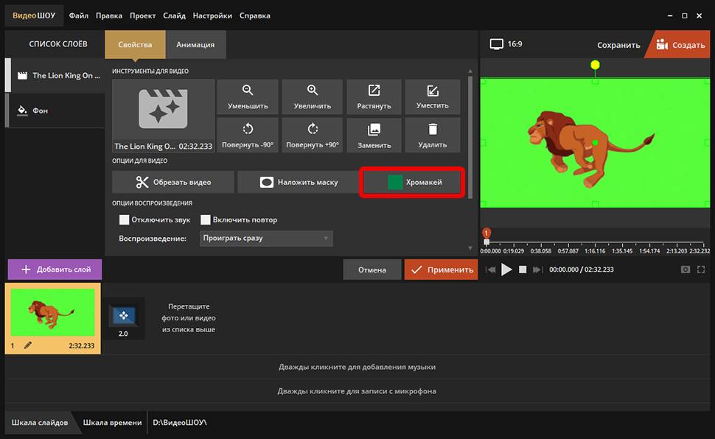Rotate video with Повернуть +90°

click(313, 136)
